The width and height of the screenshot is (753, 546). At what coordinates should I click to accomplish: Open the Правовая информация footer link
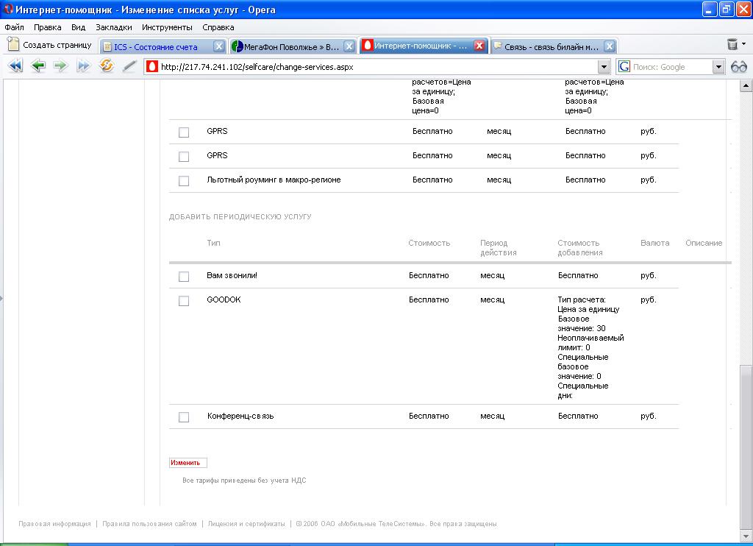click(54, 524)
